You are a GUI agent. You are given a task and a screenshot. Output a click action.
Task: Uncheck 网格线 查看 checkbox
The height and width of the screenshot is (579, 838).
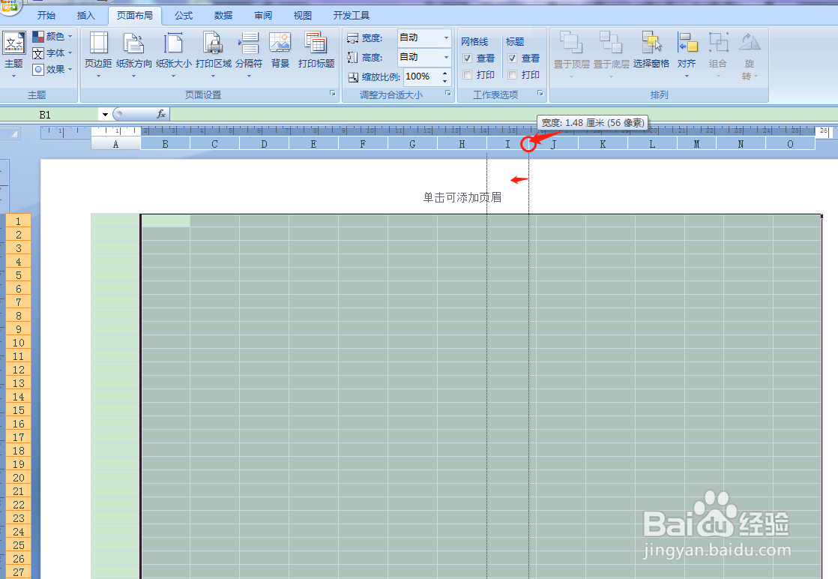(x=466, y=58)
